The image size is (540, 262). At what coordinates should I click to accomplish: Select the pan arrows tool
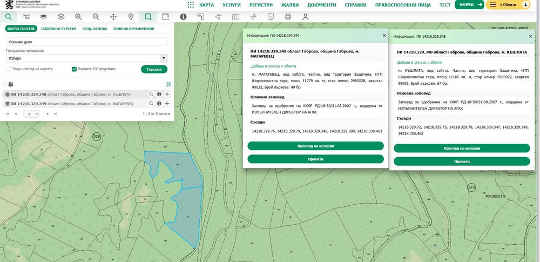pyautogui.click(x=113, y=17)
